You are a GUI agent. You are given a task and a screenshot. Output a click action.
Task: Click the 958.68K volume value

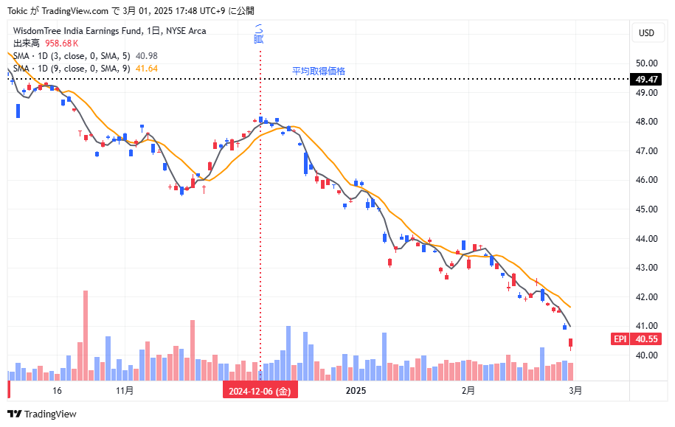(x=61, y=44)
